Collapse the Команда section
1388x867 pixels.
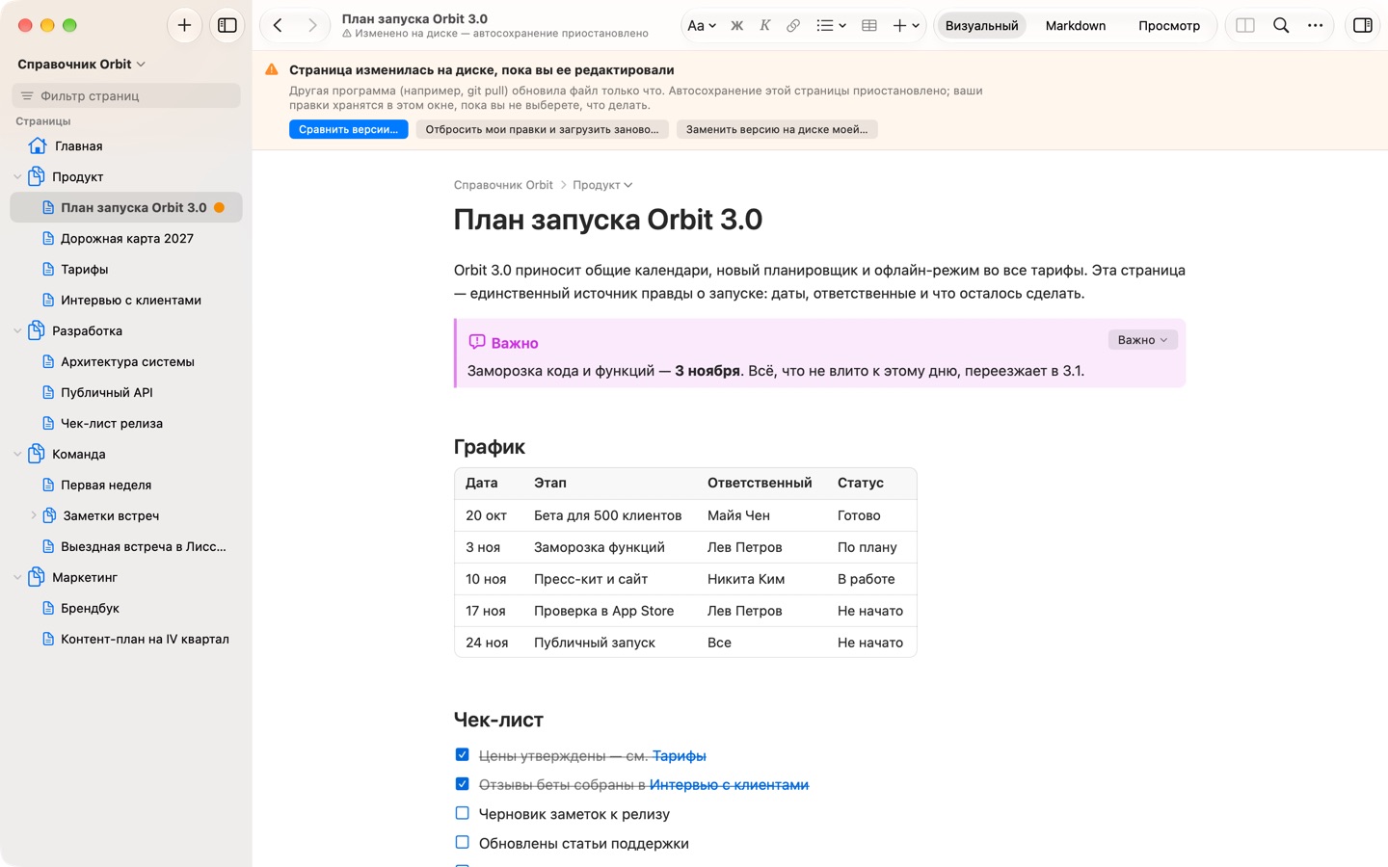pos(17,455)
